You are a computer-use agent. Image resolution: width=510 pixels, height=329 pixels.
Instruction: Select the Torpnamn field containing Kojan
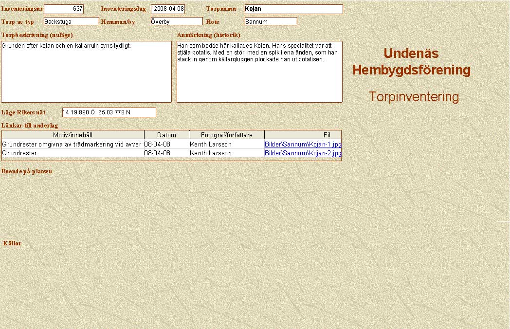293,9
